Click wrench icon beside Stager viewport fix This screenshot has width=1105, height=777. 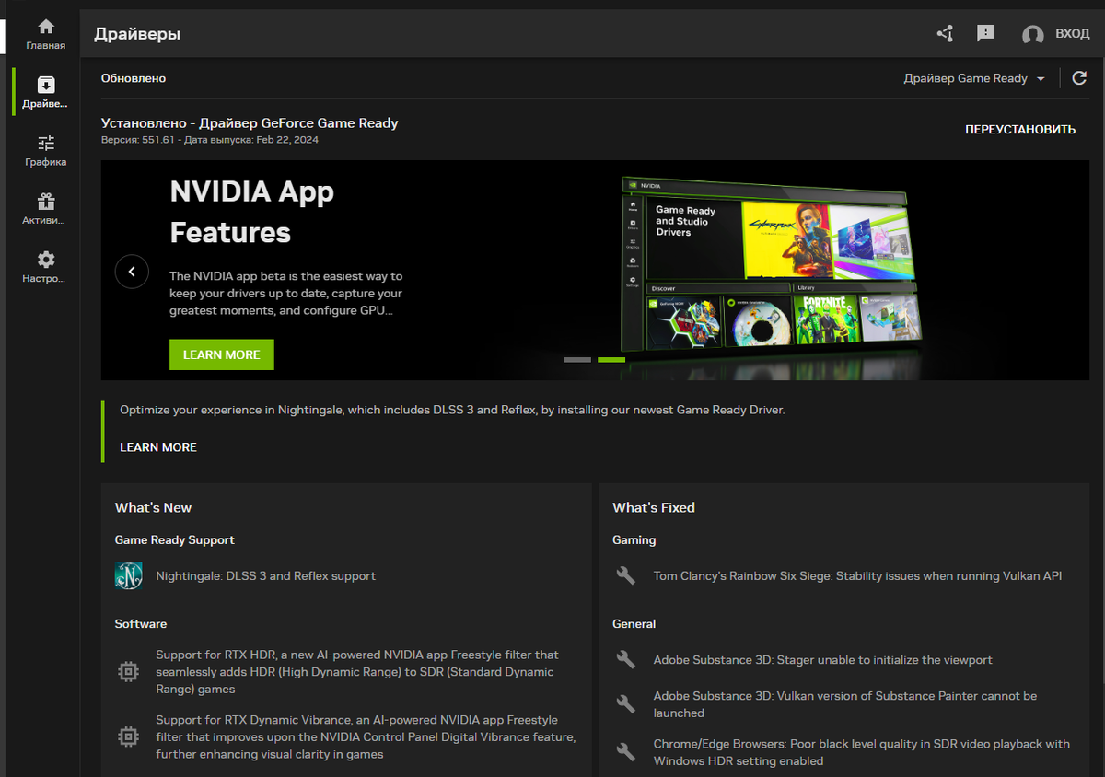point(626,659)
